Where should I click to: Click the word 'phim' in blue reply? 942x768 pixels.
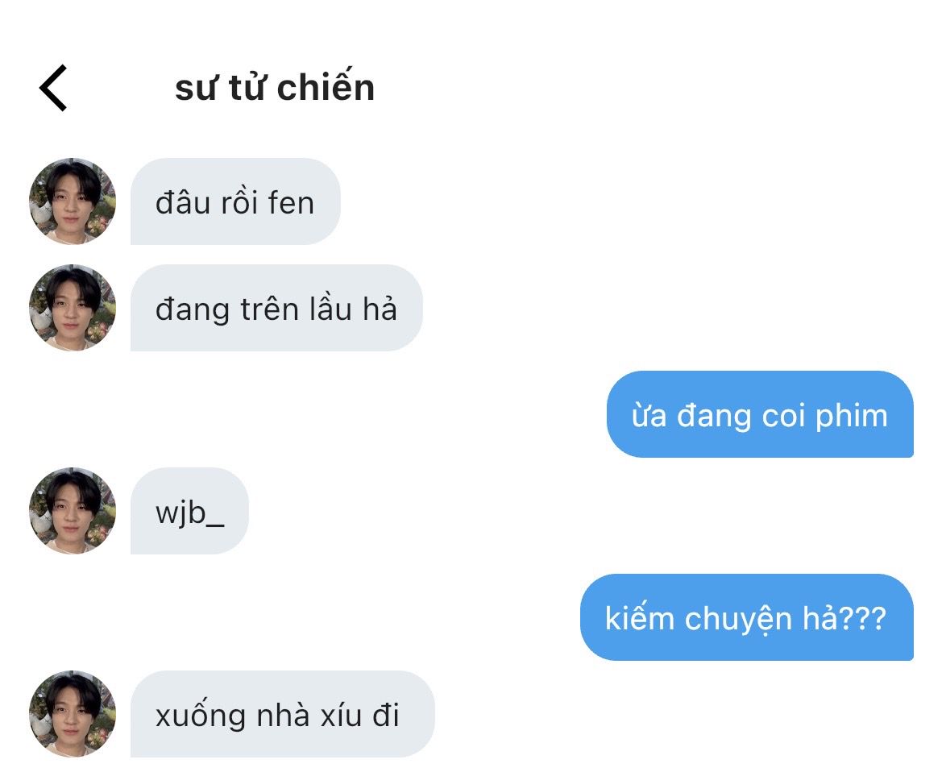(x=851, y=417)
